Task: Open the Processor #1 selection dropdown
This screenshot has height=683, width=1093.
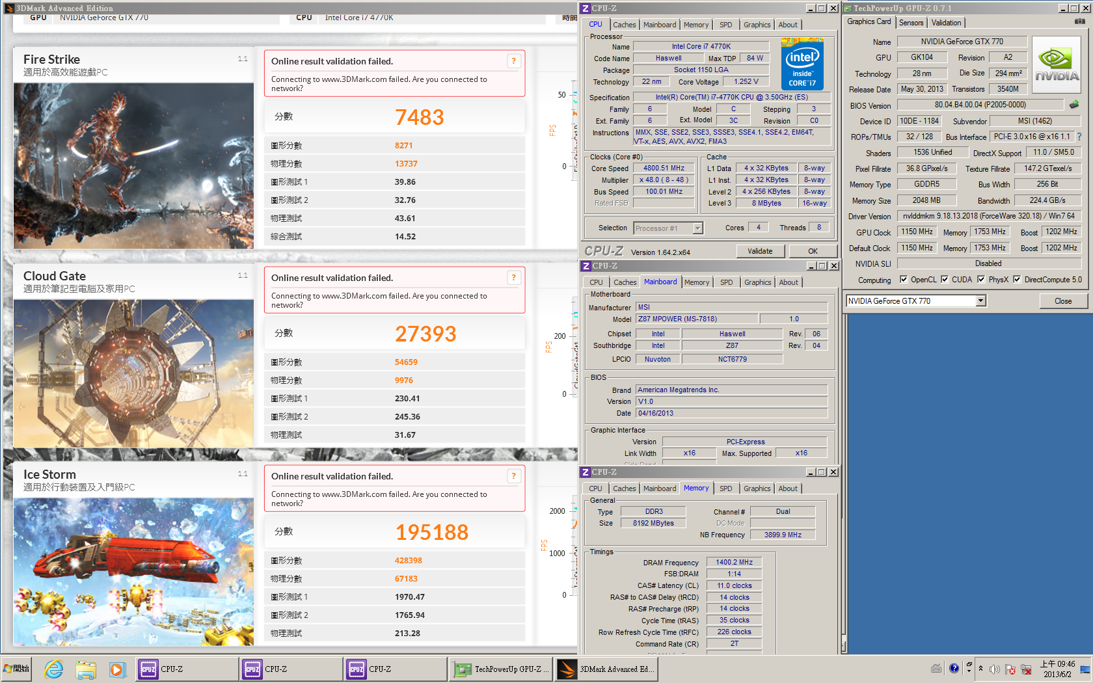Action: (x=697, y=228)
